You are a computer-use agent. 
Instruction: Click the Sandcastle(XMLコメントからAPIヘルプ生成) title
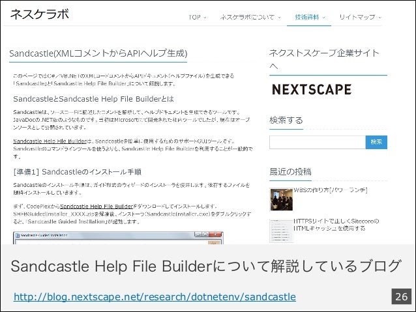tap(98, 53)
